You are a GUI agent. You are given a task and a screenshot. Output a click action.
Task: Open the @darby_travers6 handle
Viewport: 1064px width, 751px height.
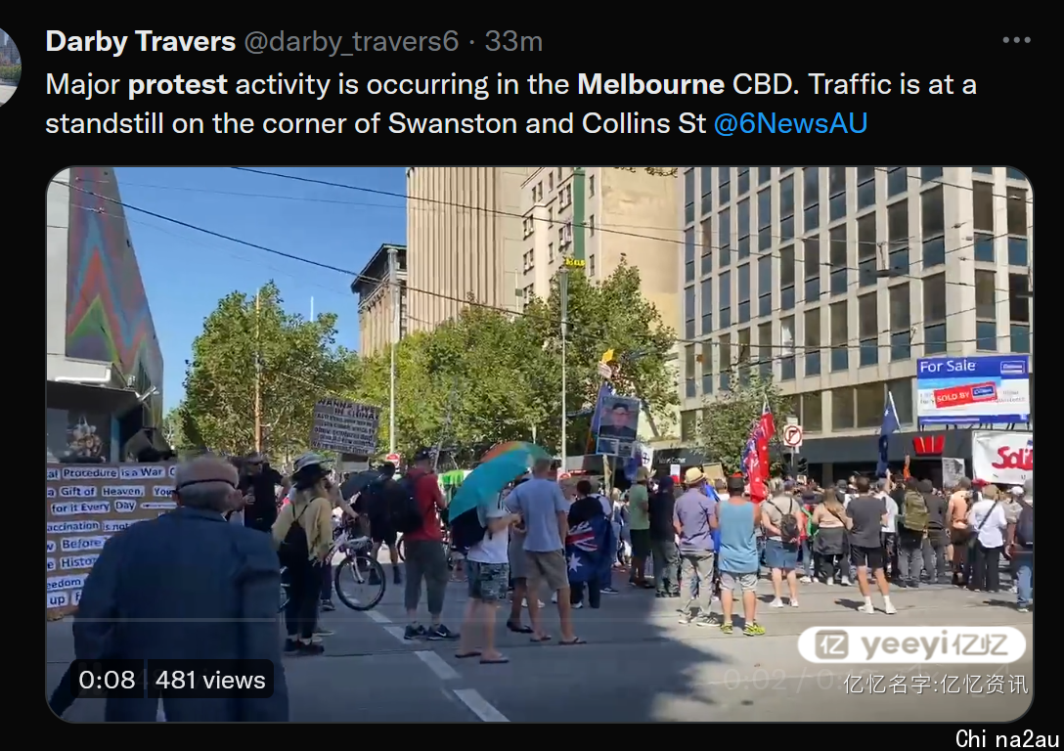coord(351,42)
